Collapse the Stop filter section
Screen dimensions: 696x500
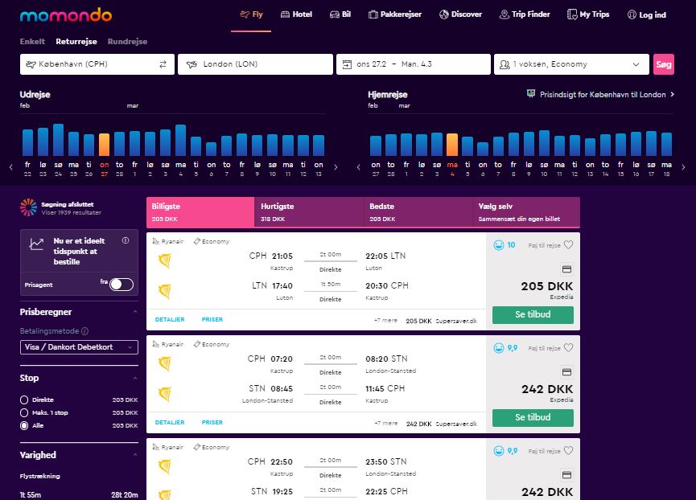tap(134, 378)
